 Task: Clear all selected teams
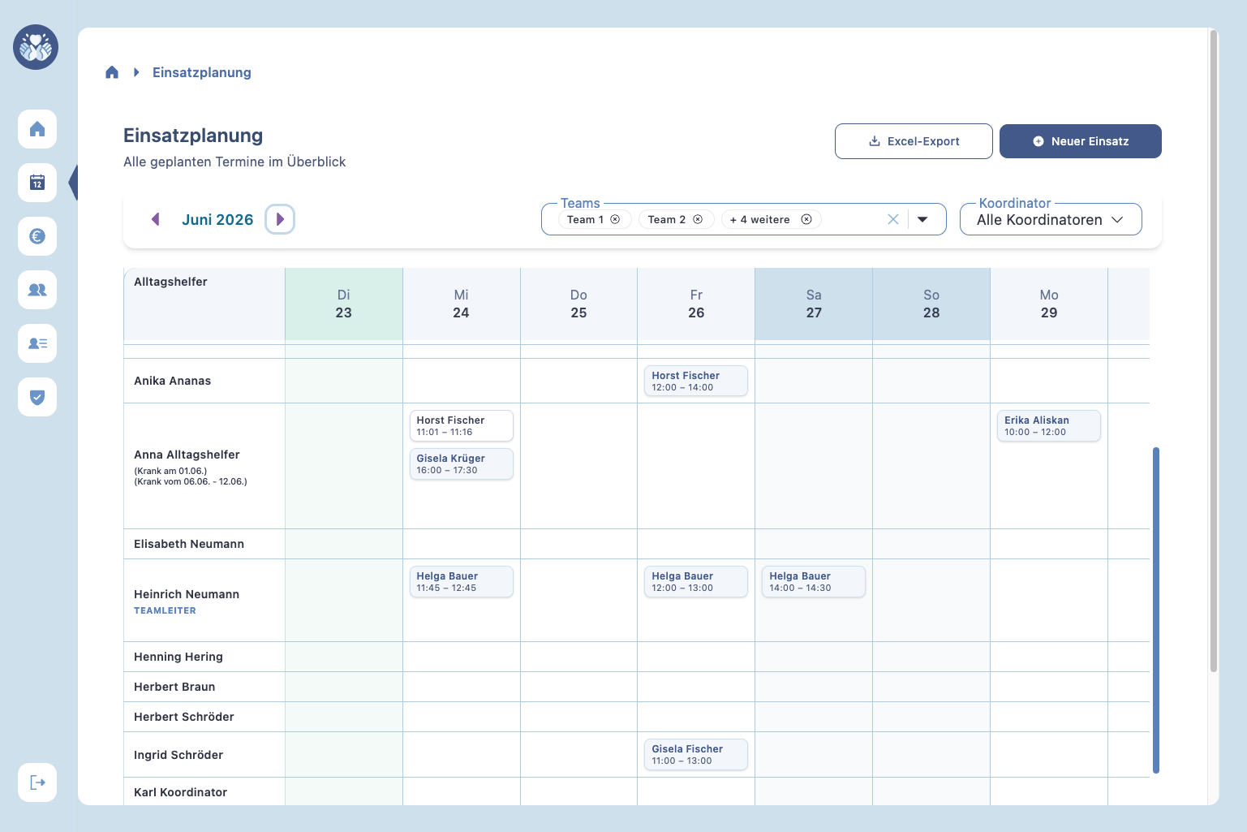(893, 219)
